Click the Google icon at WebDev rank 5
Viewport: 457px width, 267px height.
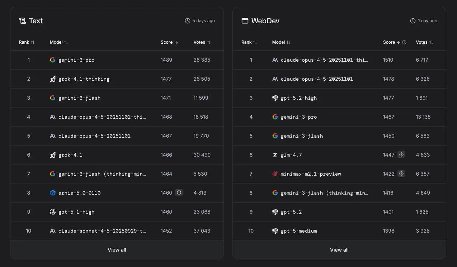pos(275,136)
